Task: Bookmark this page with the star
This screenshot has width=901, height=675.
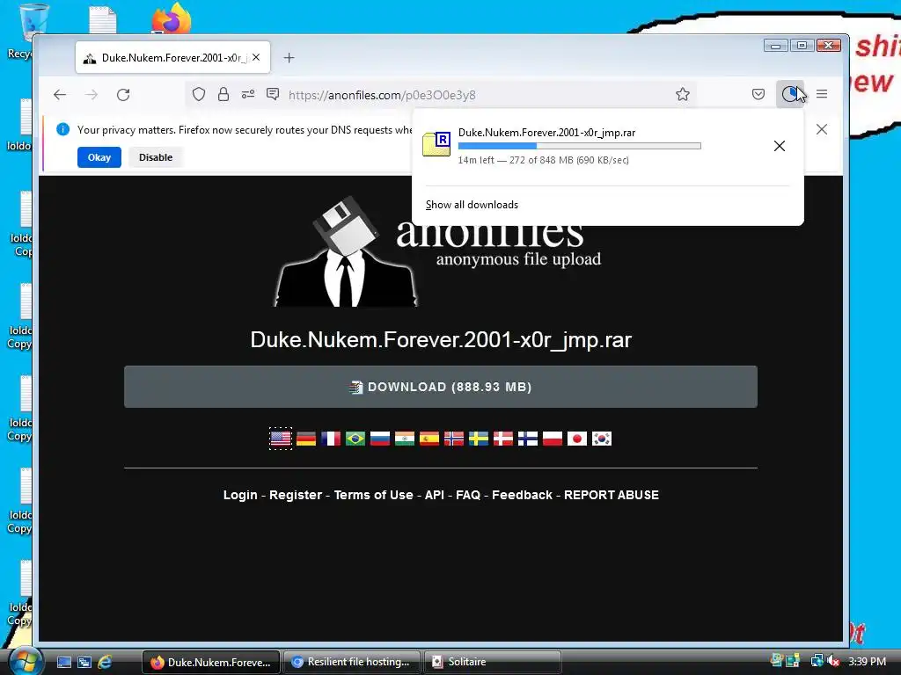Action: click(x=683, y=94)
